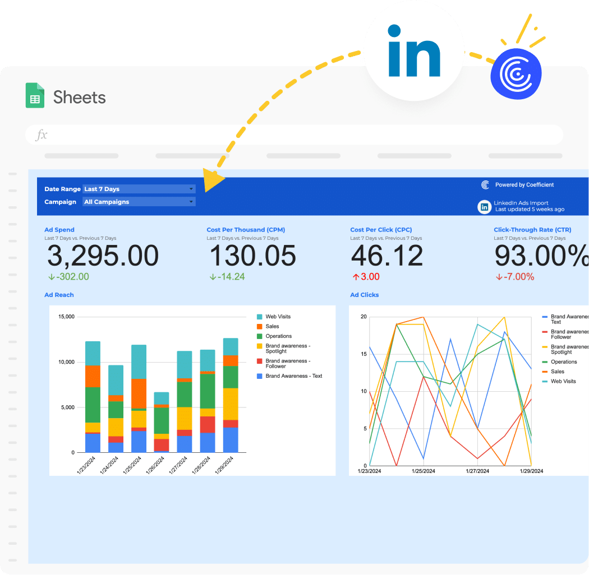589x575 pixels.
Task: Click the 1/26/2024 stacked bar
Action: [162, 423]
